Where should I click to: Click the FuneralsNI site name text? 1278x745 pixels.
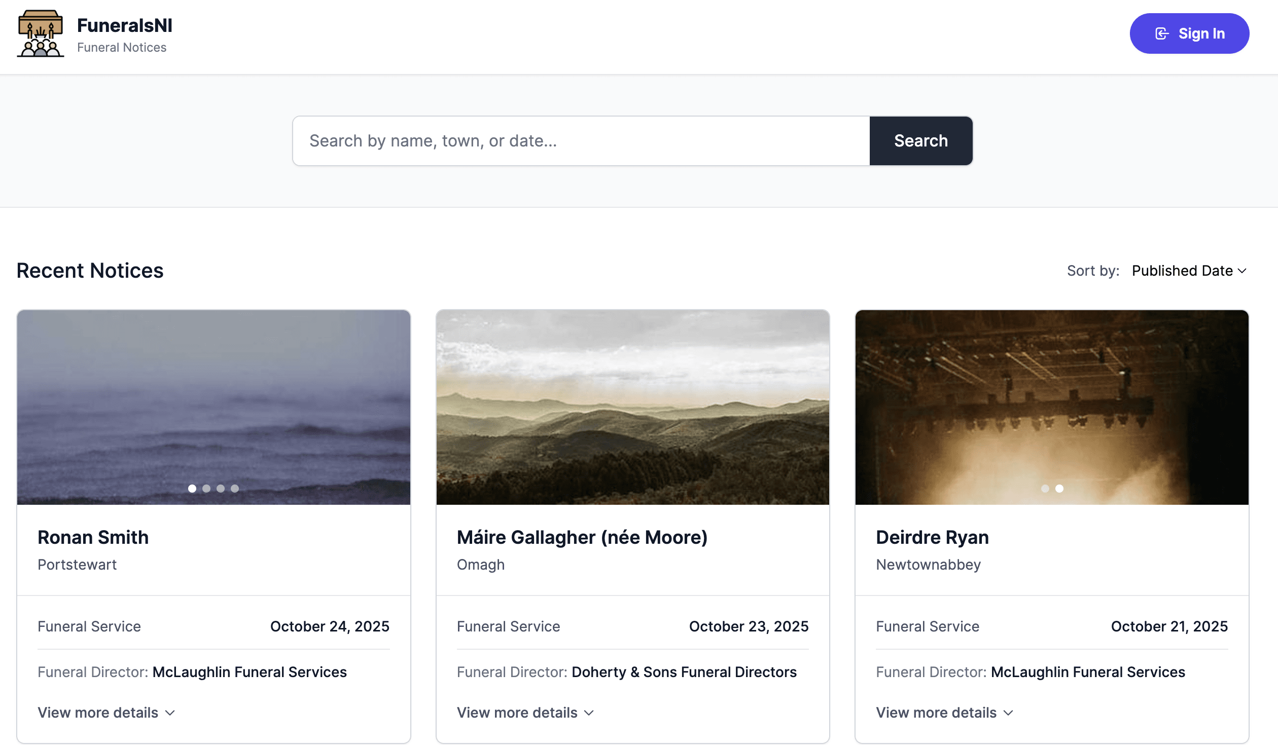[x=125, y=25]
